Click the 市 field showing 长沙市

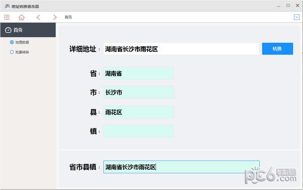click(x=138, y=92)
